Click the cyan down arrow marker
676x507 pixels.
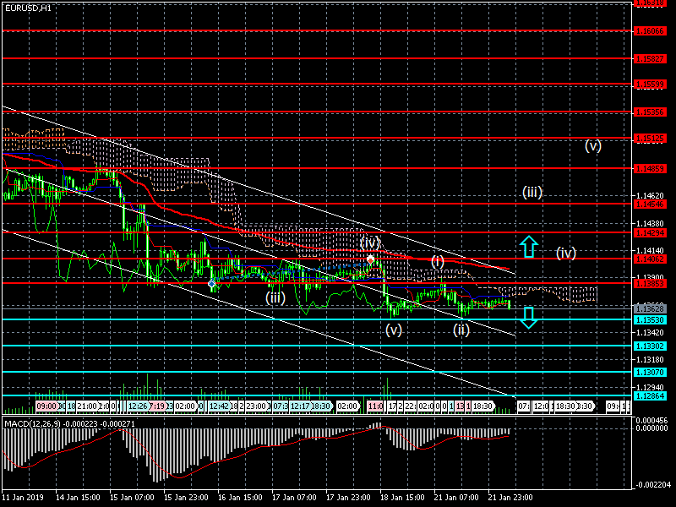pos(529,318)
